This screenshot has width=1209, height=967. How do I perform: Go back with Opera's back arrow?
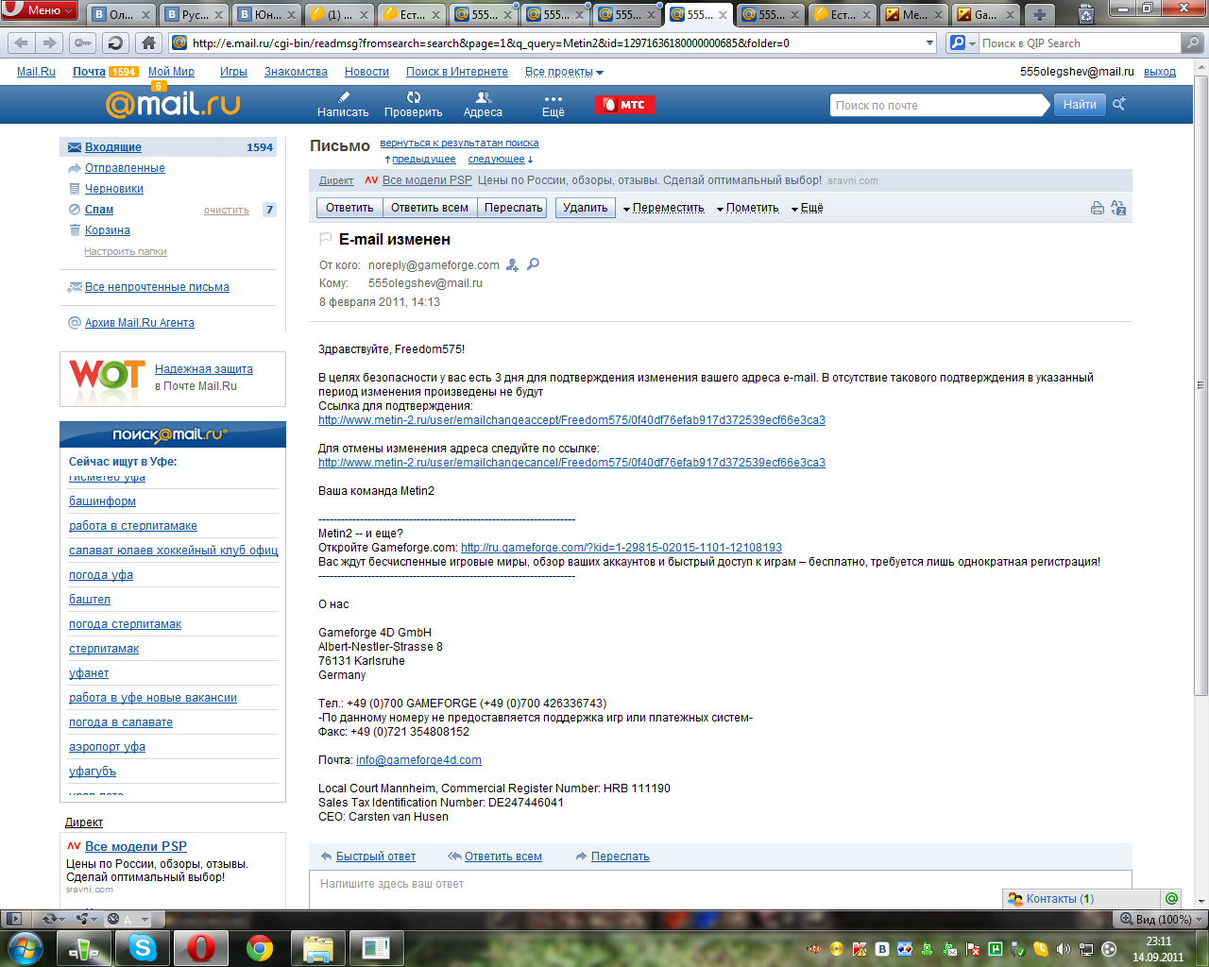(21, 42)
